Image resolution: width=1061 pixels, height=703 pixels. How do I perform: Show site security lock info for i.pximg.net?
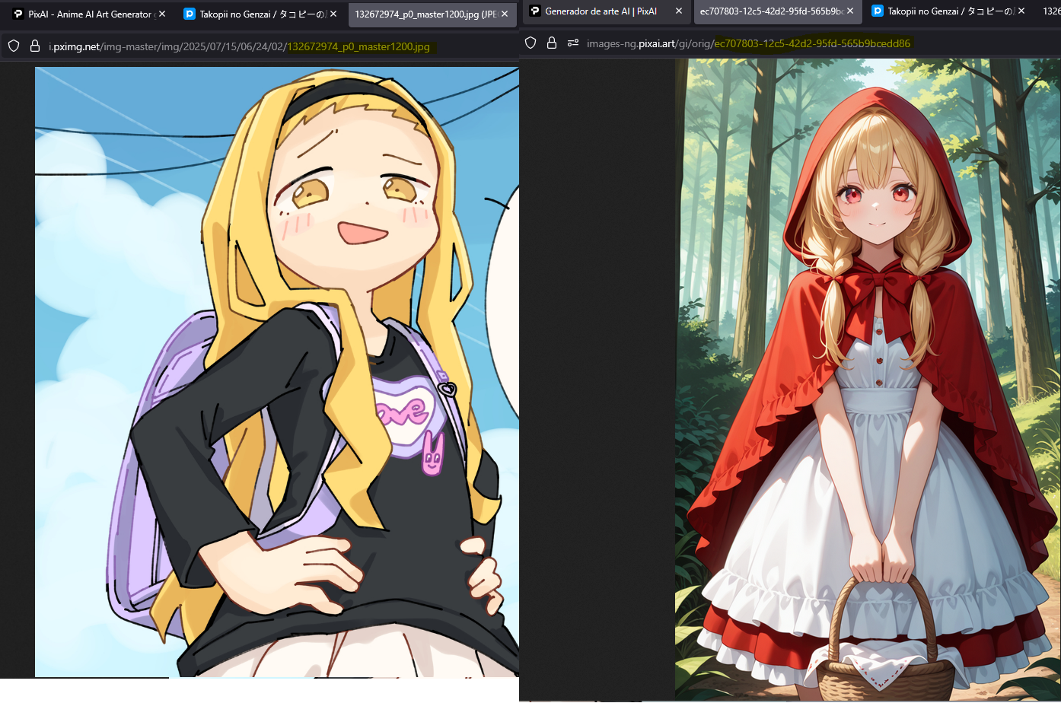coord(35,46)
